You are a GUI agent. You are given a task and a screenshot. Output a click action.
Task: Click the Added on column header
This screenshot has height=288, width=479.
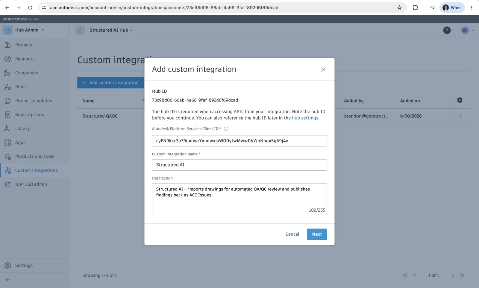[410, 101]
